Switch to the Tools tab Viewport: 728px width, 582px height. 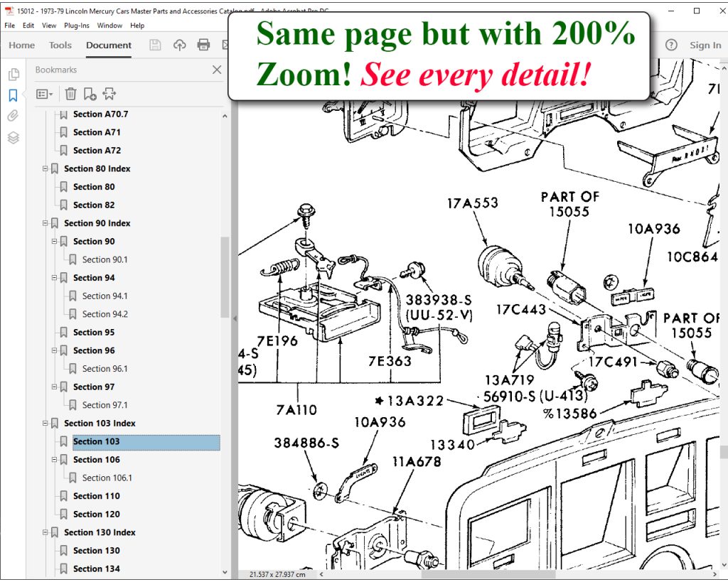click(60, 45)
